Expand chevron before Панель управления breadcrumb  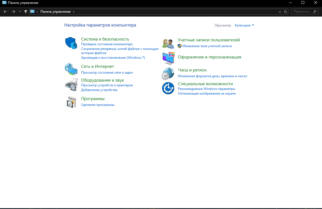point(37,12)
